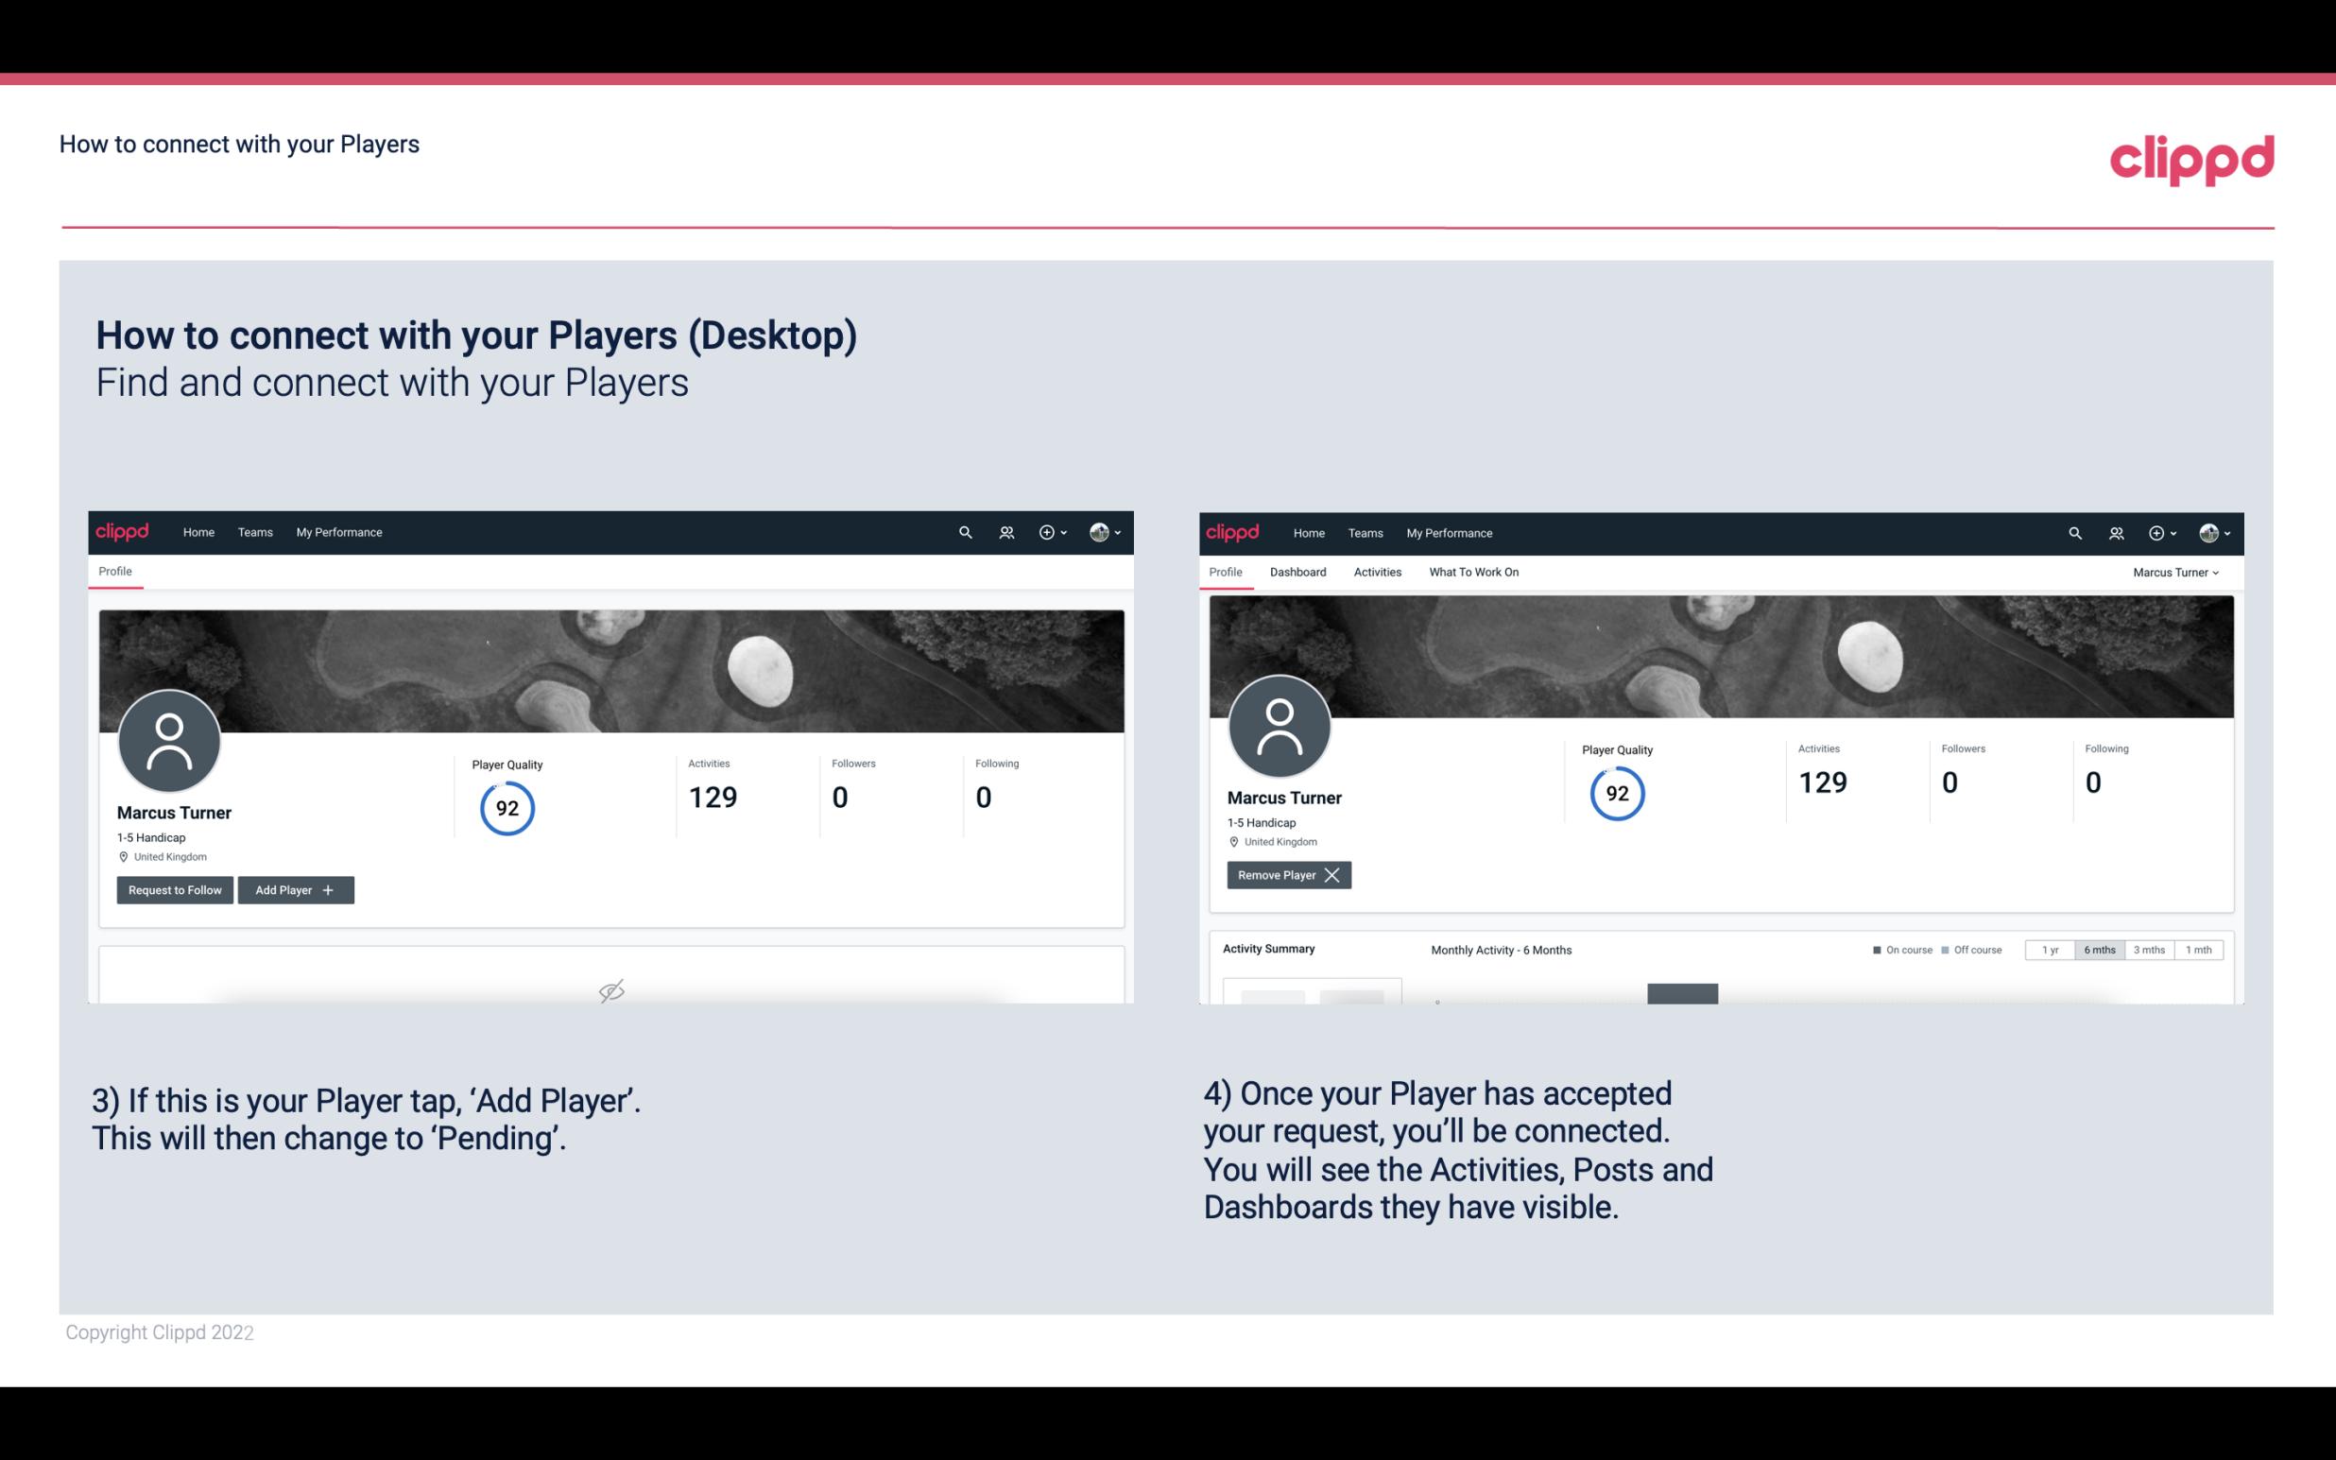Click the people/connections icon in left navbar
Image resolution: width=2336 pixels, height=1460 pixels.
click(1003, 531)
